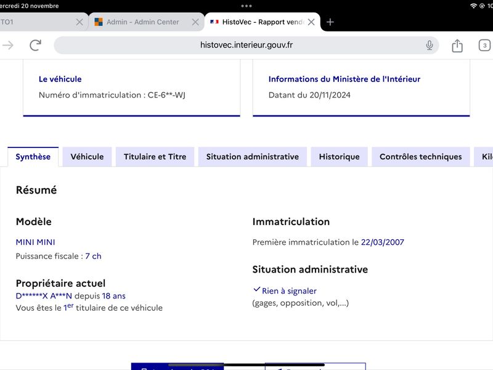Click the Résumé heading
Screen dimensions: 493x370
tap(36, 190)
